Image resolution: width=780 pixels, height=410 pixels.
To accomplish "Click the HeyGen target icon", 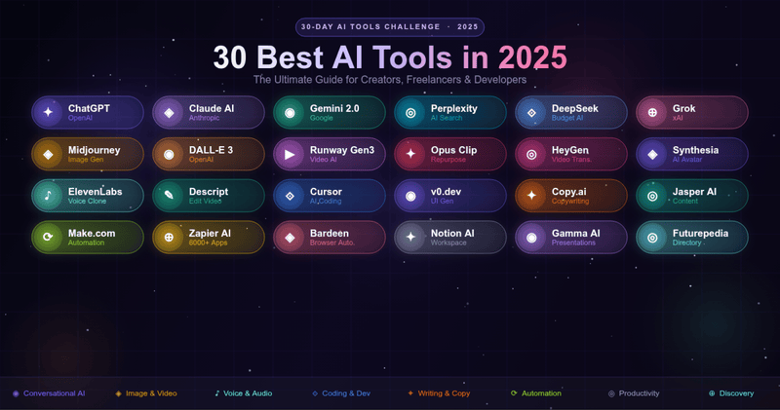I will (531, 154).
